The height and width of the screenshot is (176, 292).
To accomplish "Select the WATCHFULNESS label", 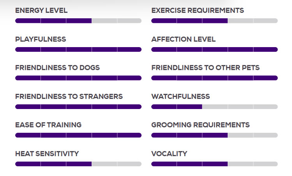I will (x=181, y=97).
